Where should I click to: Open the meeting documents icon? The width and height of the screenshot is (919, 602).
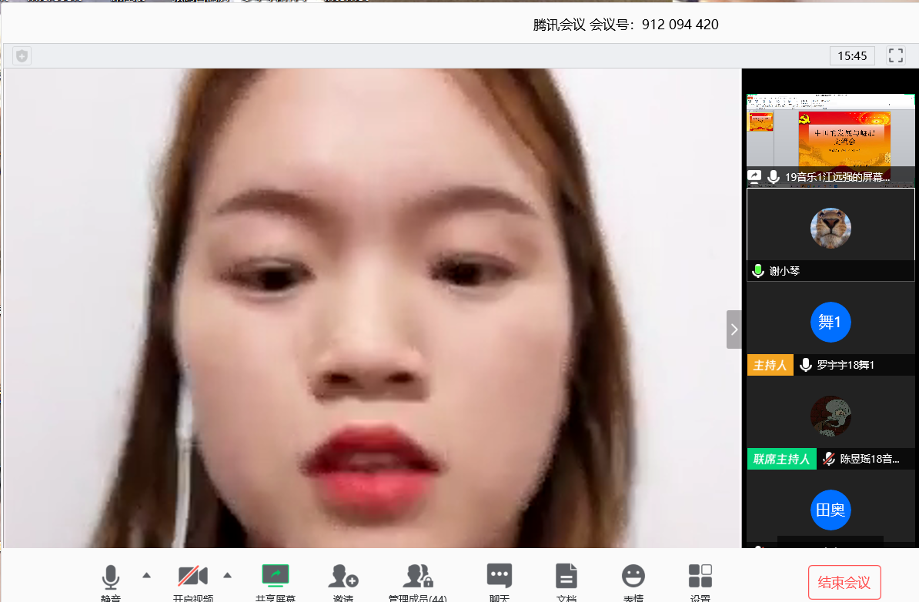coord(566,577)
